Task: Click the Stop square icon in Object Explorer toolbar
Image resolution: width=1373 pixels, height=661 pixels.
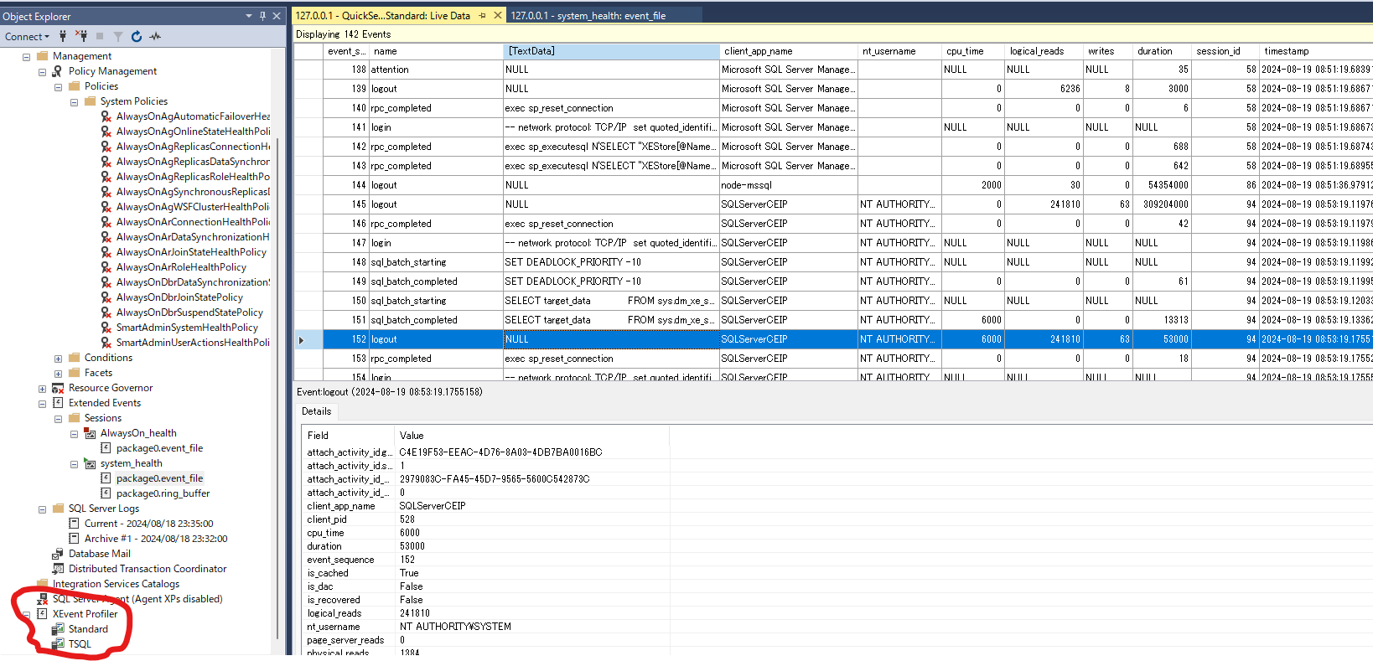Action: click(100, 36)
